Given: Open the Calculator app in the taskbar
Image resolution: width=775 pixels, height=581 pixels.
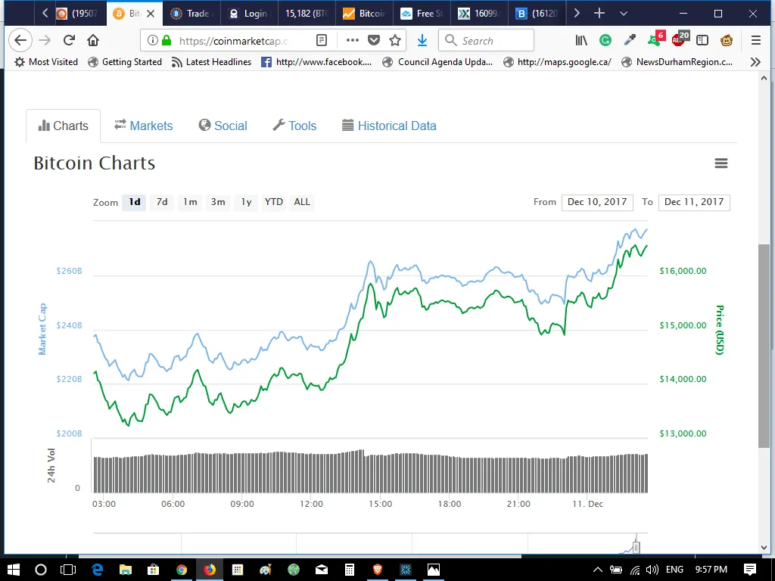Looking at the screenshot, I should click(x=350, y=570).
